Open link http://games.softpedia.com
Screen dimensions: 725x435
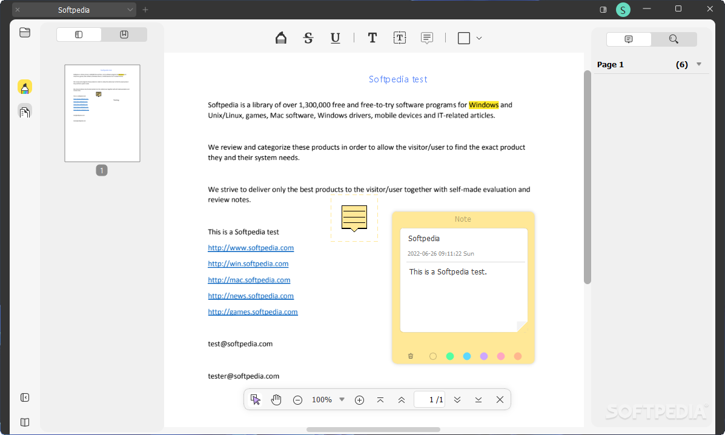[253, 311]
